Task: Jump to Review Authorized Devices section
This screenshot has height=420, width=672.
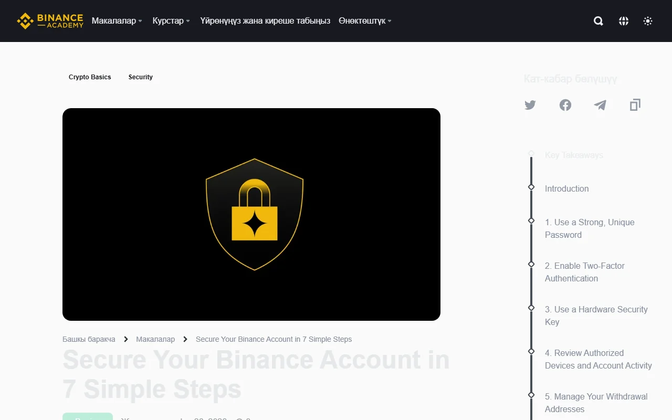Action: (598, 359)
